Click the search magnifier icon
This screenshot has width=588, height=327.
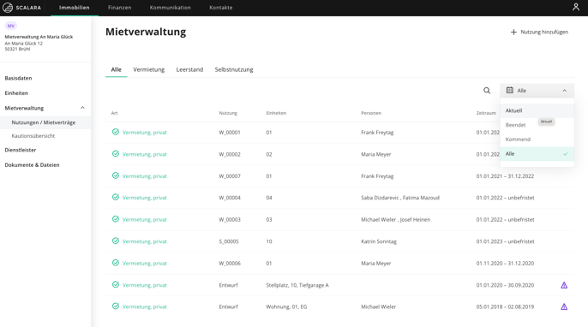(x=487, y=91)
